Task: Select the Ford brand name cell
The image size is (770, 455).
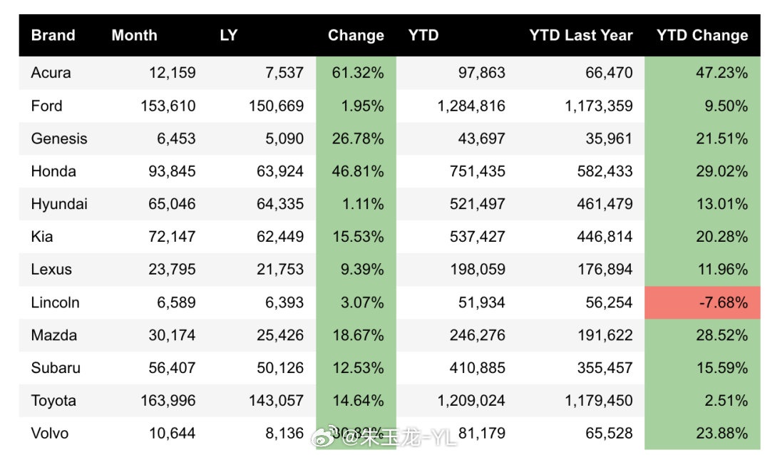Action: click(x=46, y=106)
